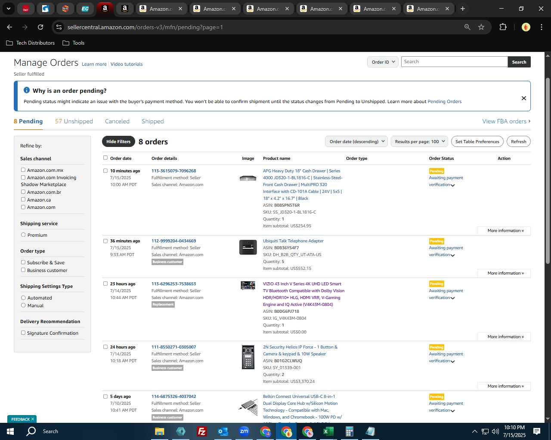Switch to the 57 Unshipped tab

pos(74,121)
